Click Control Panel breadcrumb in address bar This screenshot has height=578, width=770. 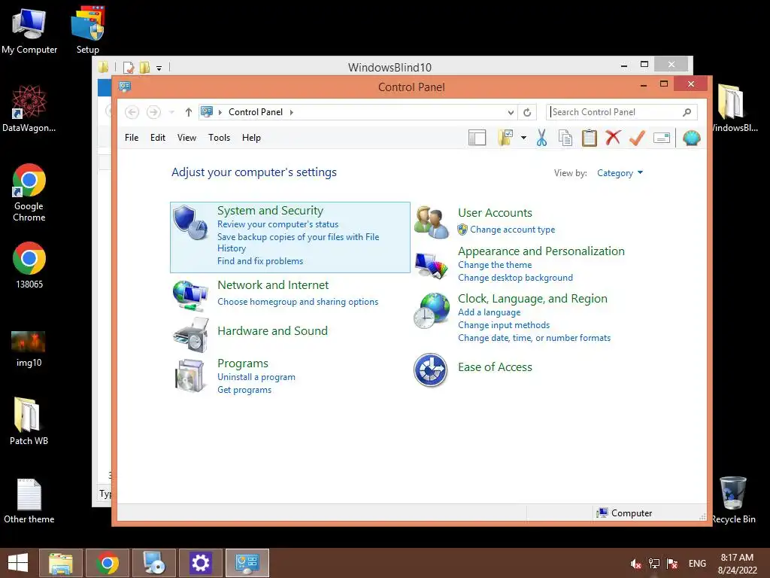coord(256,112)
